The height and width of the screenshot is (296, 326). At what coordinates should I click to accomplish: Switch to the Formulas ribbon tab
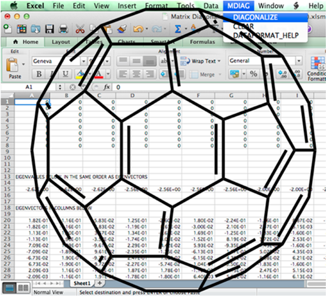202,42
